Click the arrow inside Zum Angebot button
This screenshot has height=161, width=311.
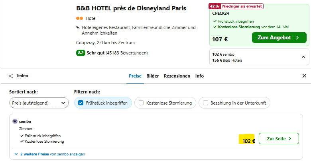click(297, 38)
